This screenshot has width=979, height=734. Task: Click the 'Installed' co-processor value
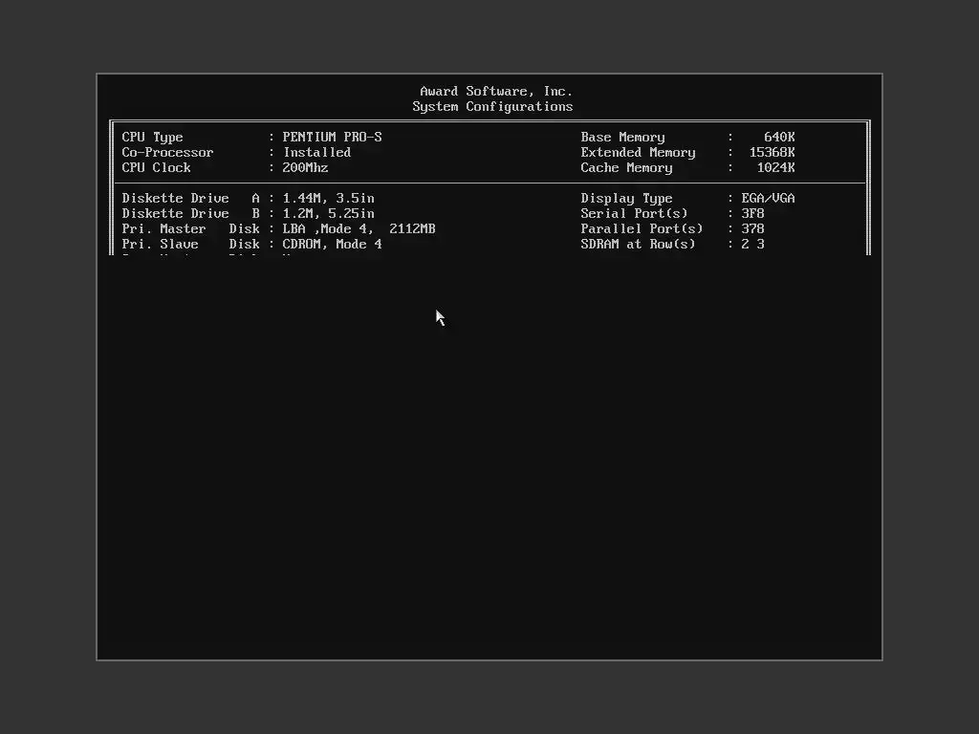click(x=316, y=152)
